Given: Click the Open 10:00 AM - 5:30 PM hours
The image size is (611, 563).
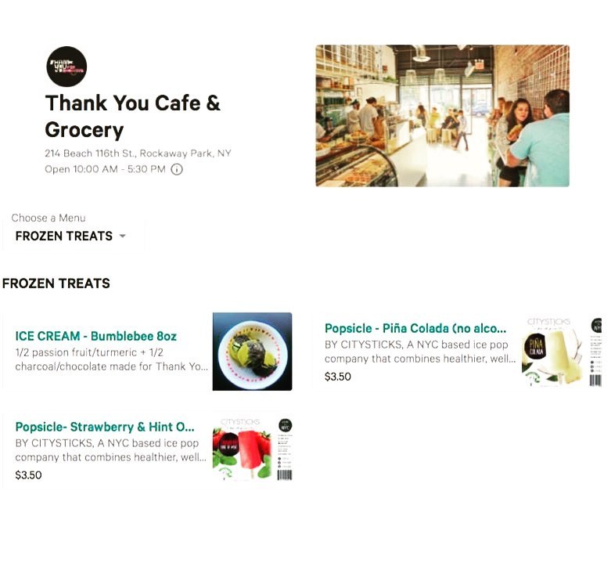Looking at the screenshot, I should click(105, 169).
